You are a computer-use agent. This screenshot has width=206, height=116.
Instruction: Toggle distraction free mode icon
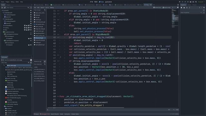tap(178, 5)
